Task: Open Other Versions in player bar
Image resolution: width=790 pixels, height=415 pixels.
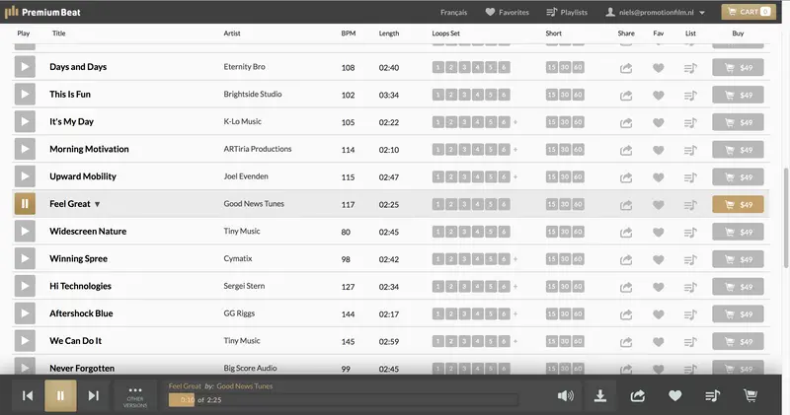Action: (135, 397)
